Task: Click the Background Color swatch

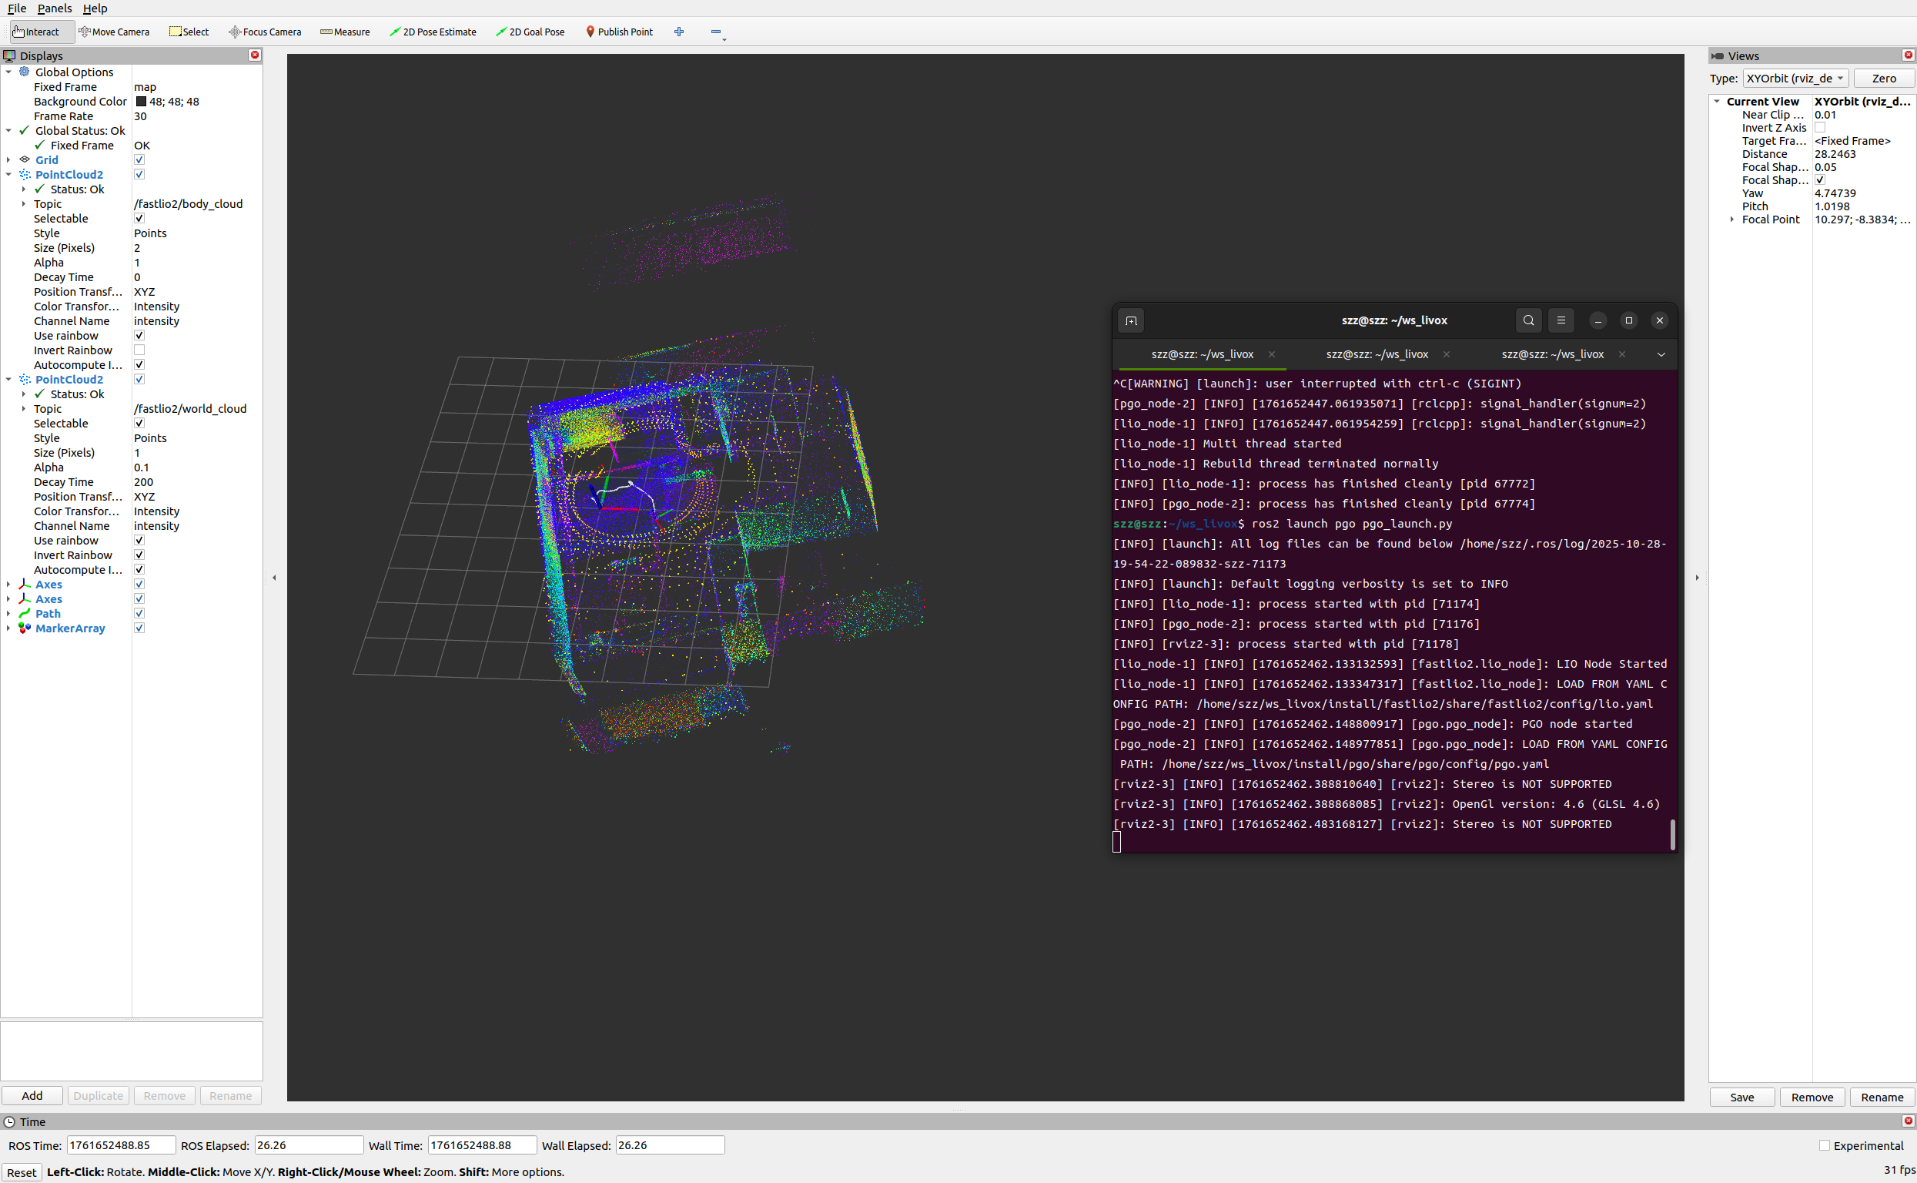Action: 142,102
